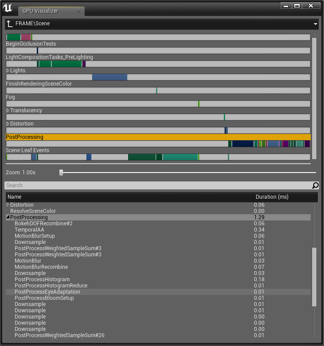The image size is (324, 346).
Task: Click the 0.34 duration for TemporalAA
Action: [x=259, y=230]
